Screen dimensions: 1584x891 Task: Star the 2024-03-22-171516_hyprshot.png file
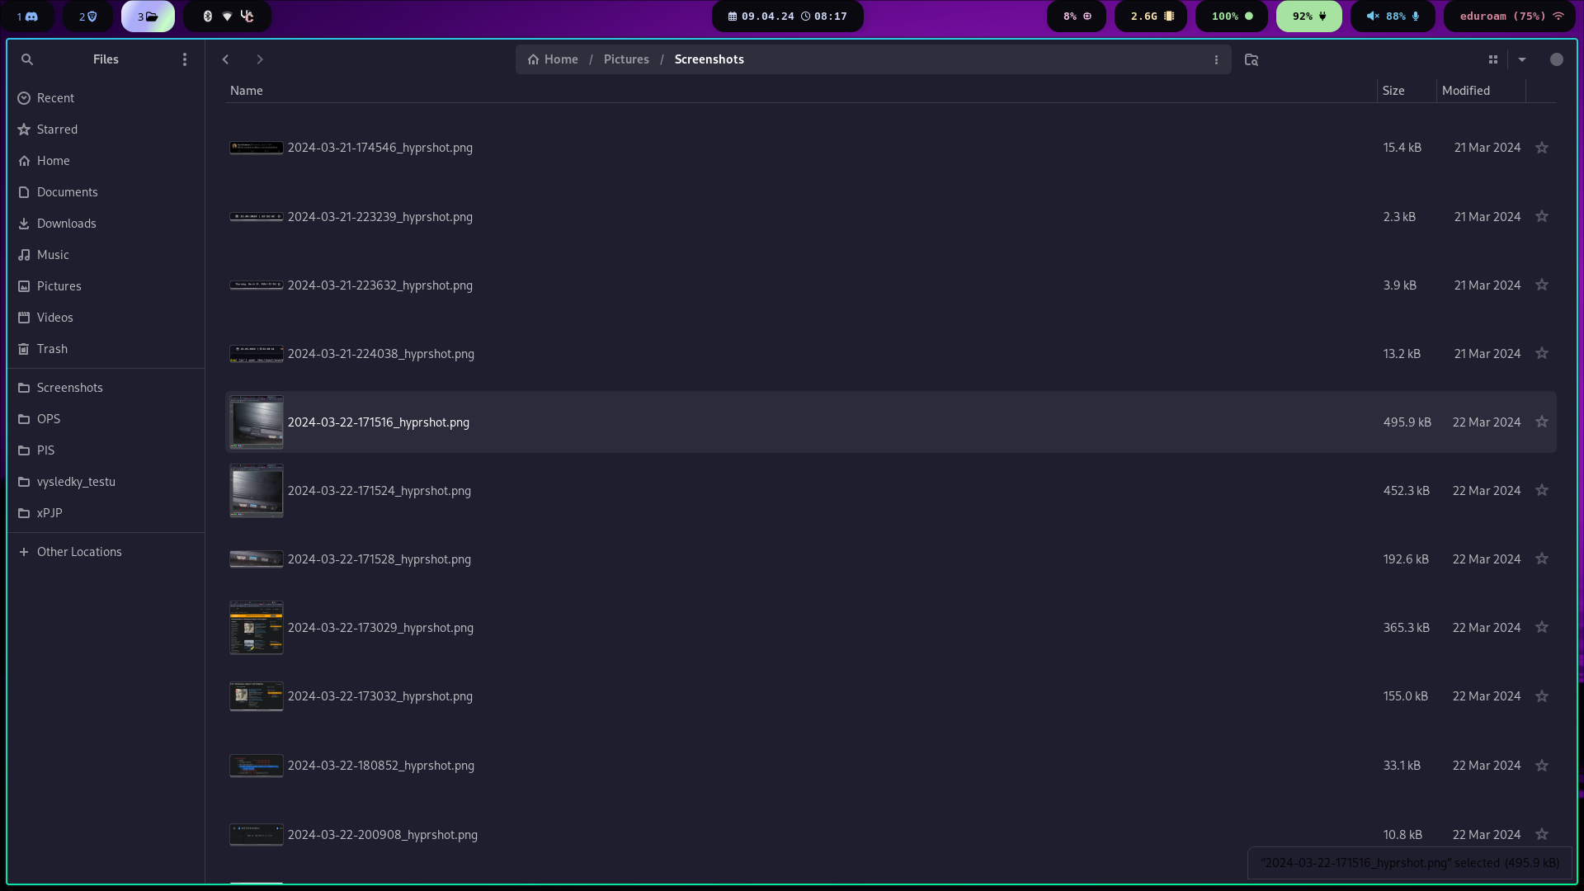click(1542, 422)
